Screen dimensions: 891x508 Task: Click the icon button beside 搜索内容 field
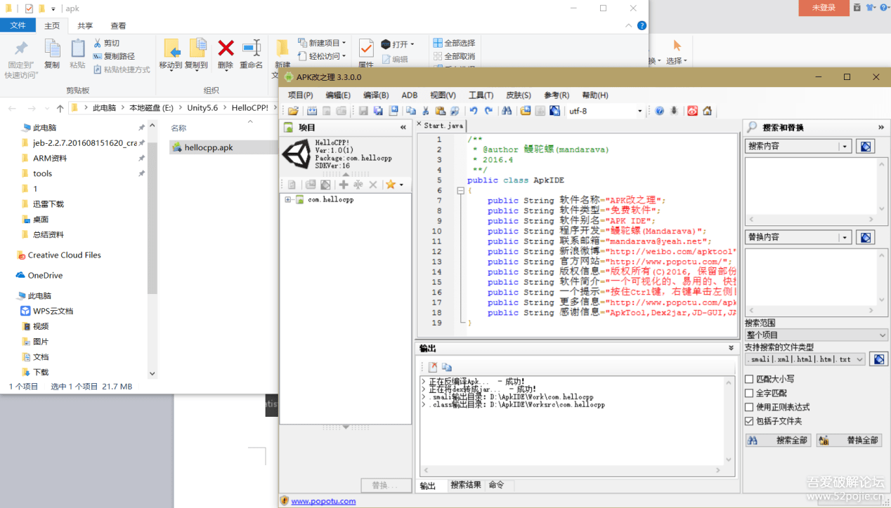click(x=866, y=146)
